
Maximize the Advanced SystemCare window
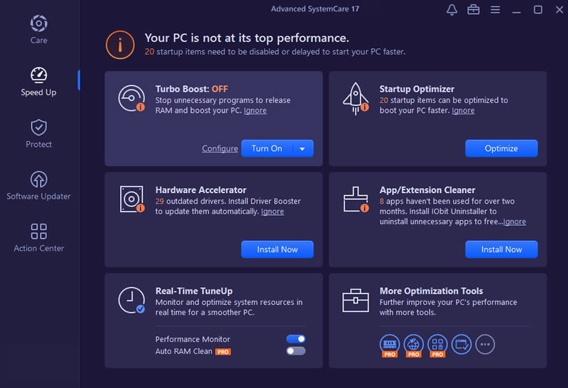(538, 10)
